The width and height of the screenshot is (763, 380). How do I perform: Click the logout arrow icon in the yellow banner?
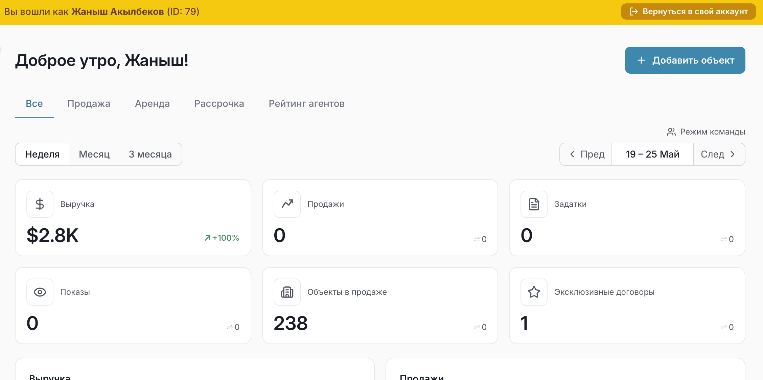tap(633, 11)
